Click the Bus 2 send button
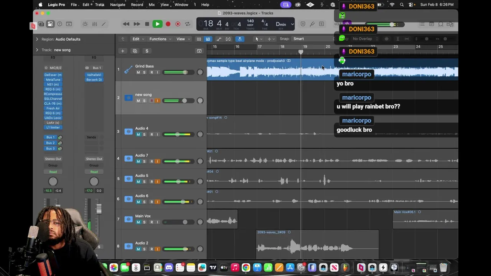This screenshot has width=491, height=276. 50,143
